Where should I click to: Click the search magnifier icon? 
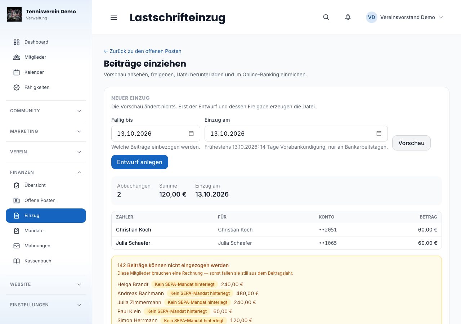326,17
